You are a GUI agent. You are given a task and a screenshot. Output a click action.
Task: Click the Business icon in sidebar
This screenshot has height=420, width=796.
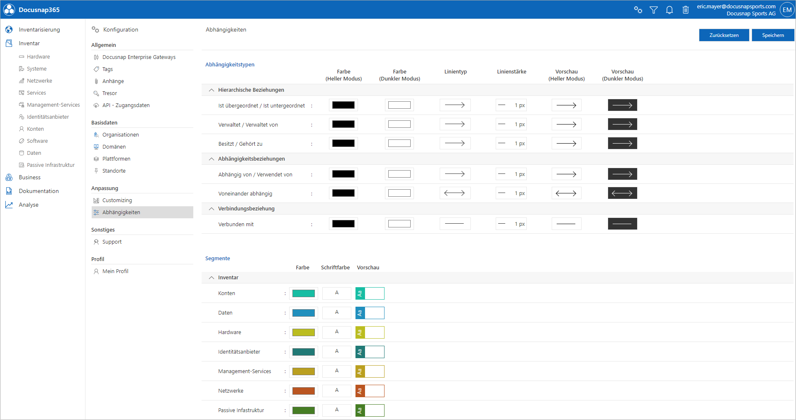[x=9, y=177]
